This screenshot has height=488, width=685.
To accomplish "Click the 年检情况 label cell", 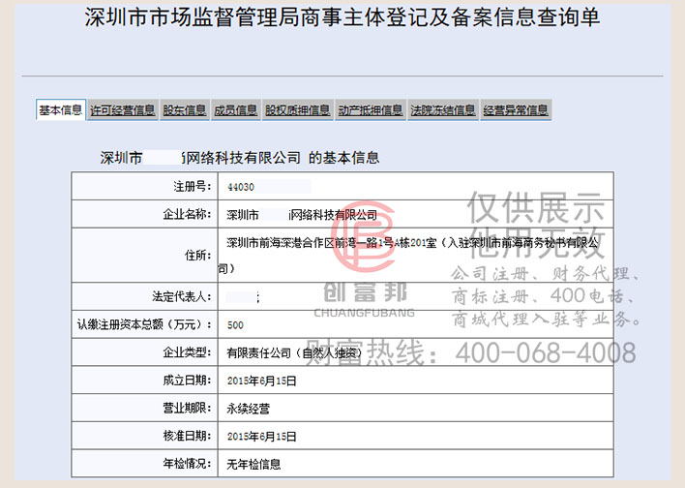I will [x=144, y=463].
